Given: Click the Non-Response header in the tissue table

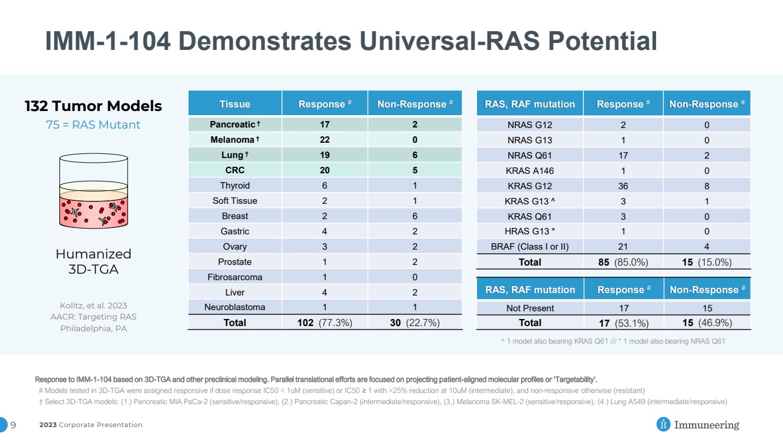Looking at the screenshot, I should (415, 103).
